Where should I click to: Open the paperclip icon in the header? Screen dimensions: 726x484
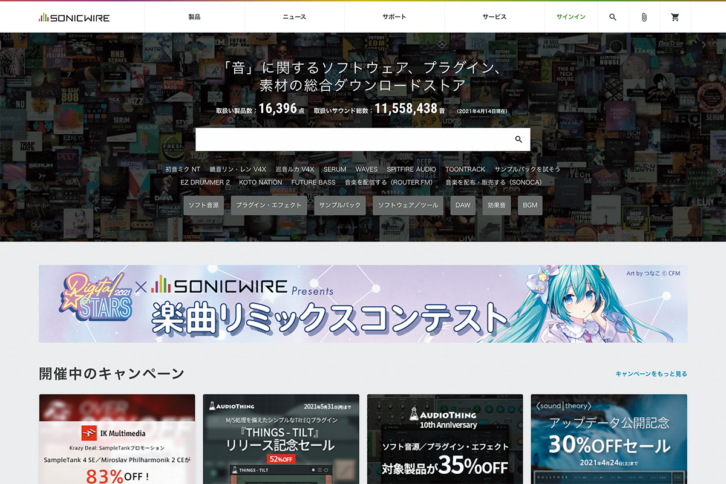click(x=644, y=17)
